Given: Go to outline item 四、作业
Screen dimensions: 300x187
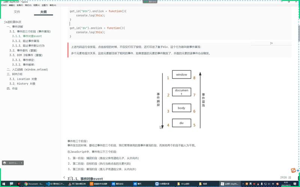Looking at the screenshot, I should [12, 88].
